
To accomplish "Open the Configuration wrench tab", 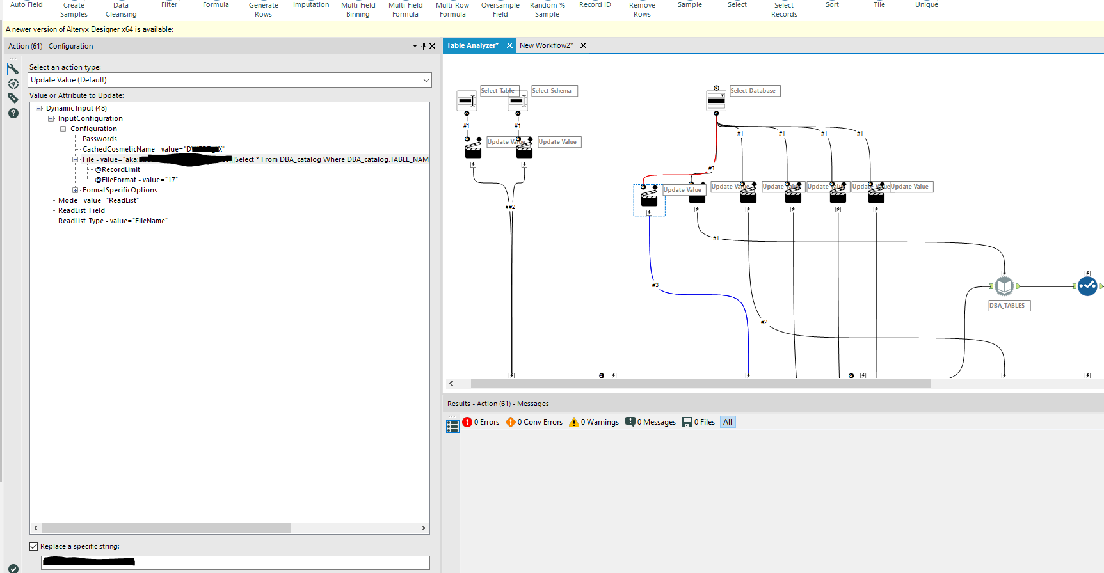I will click(13, 68).
